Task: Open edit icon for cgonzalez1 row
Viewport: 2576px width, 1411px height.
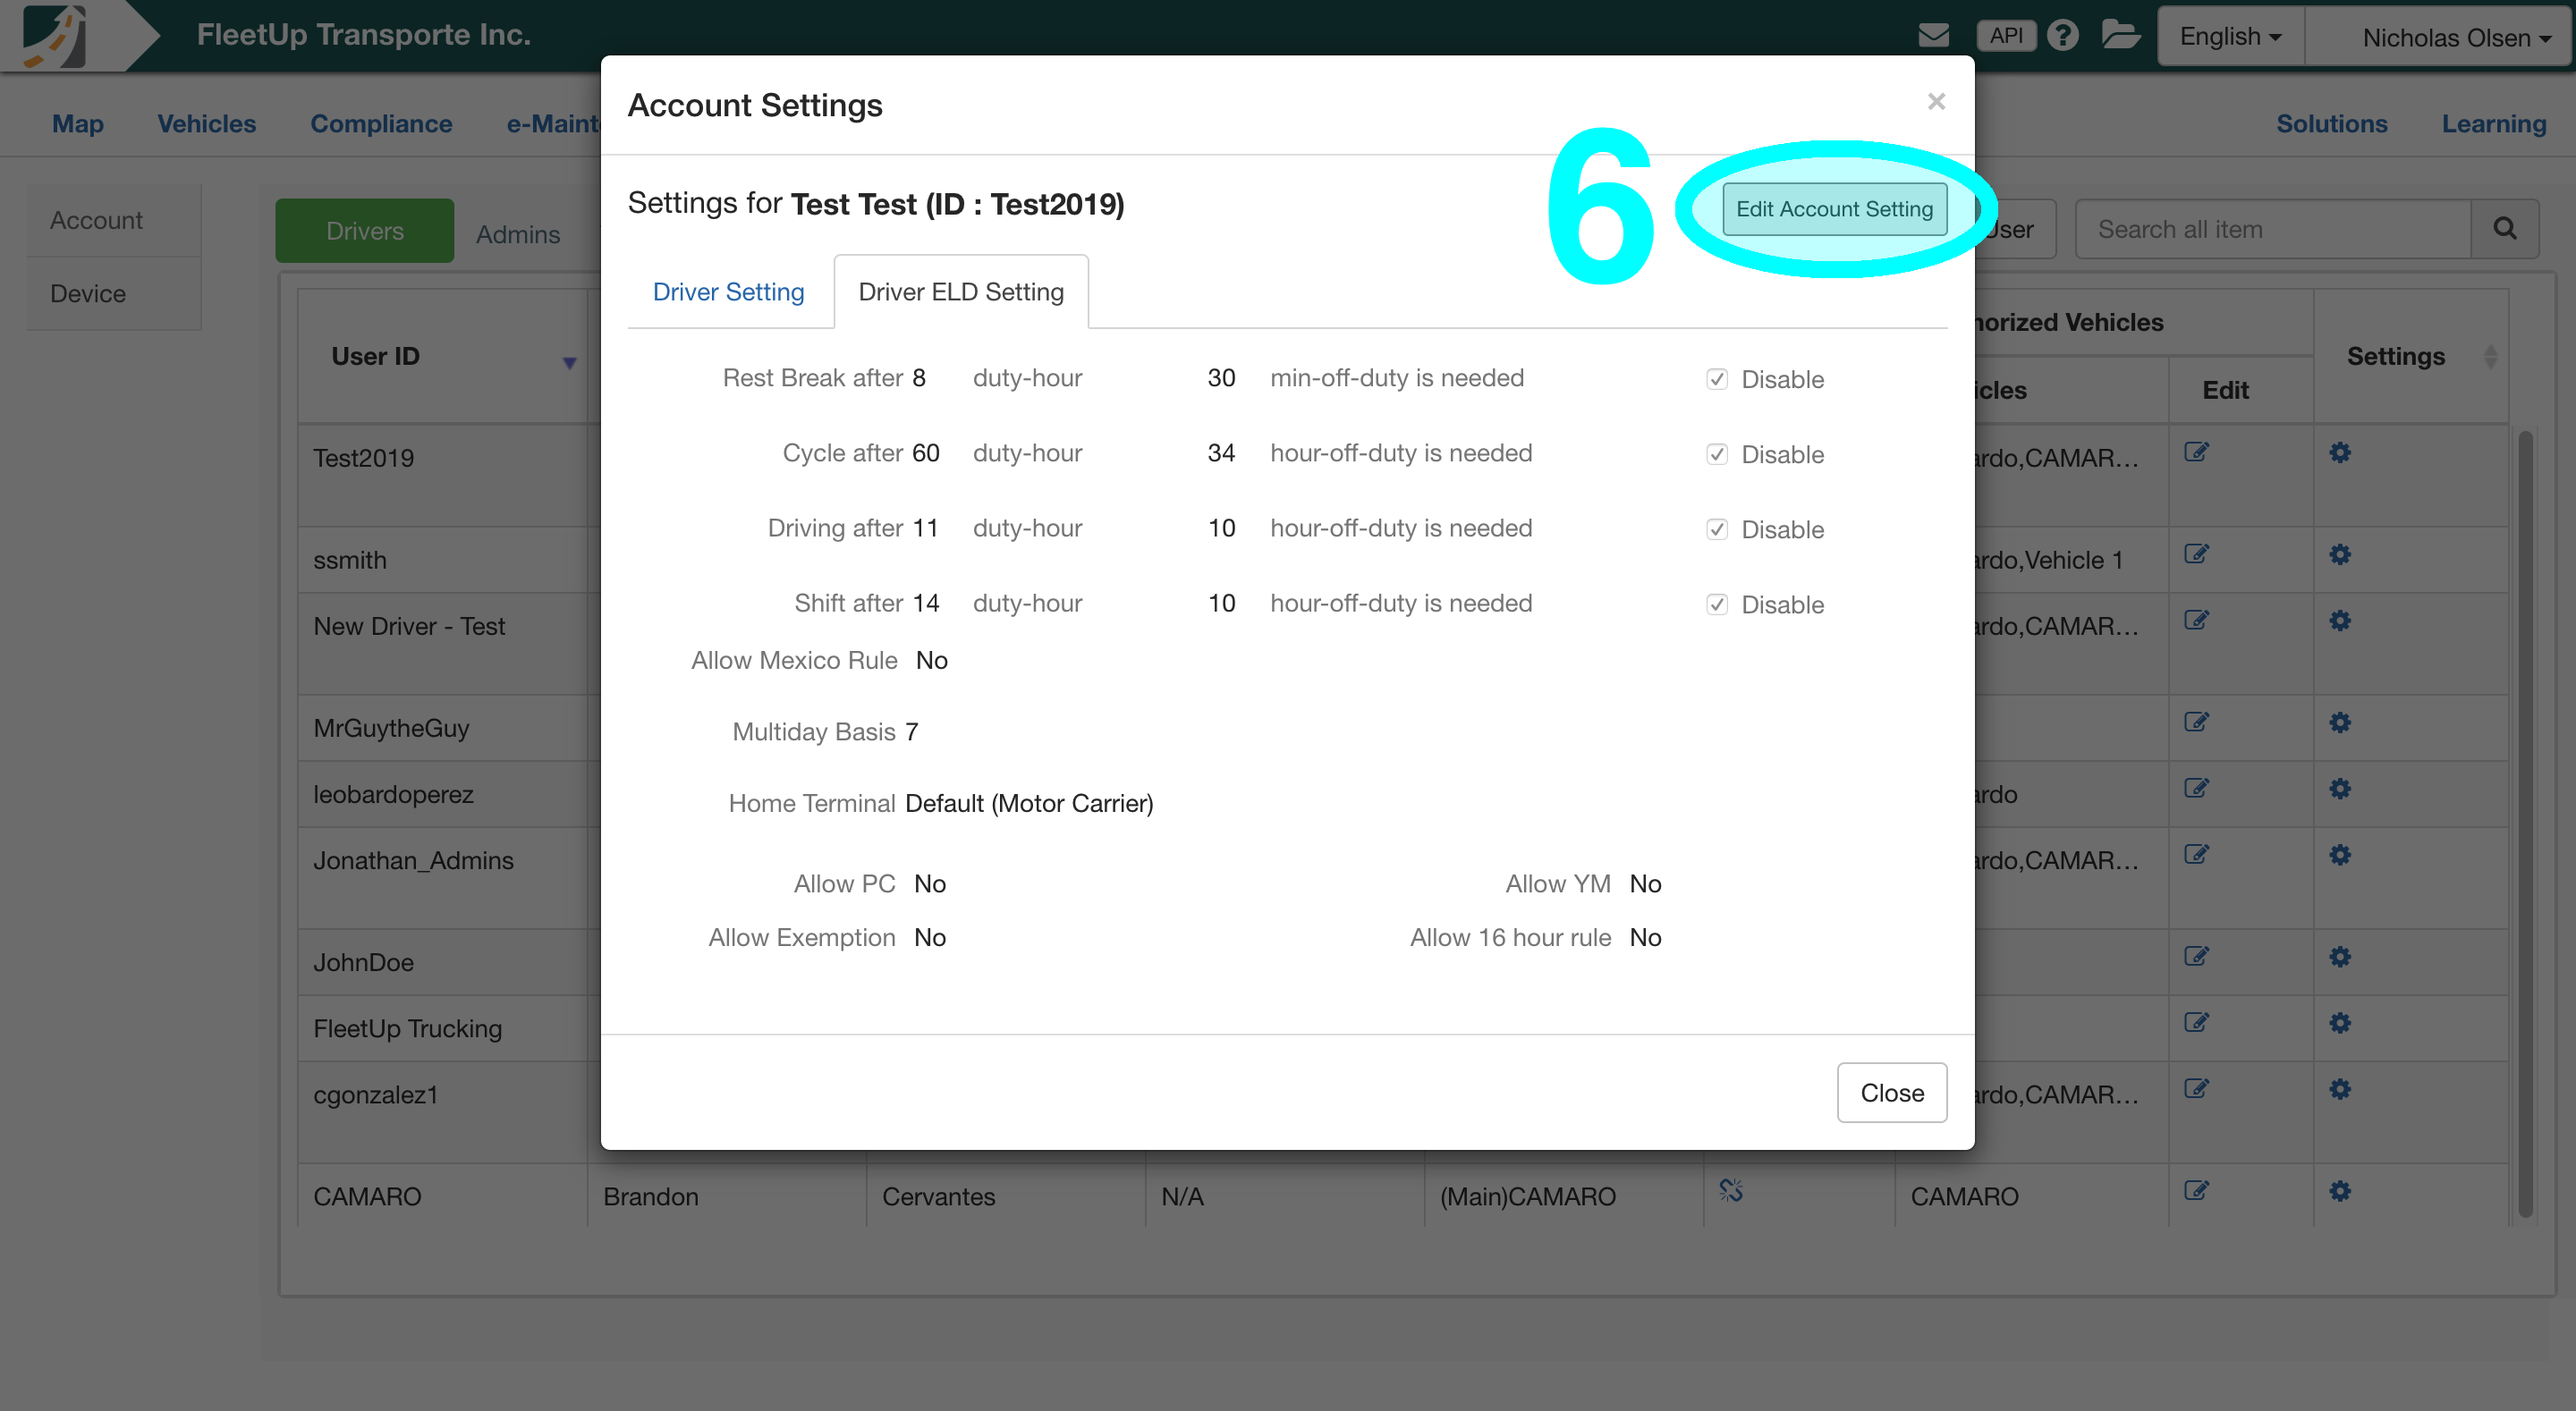Action: pos(2196,1088)
